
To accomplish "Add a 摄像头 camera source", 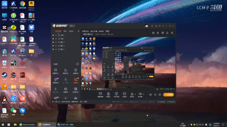I will point(108,95).
